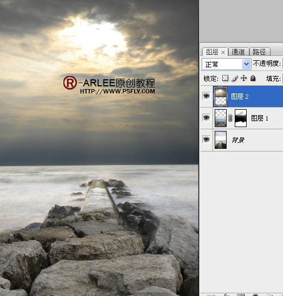Enable the lock position move icon
This screenshot has width=283, height=296.
tap(243, 78)
